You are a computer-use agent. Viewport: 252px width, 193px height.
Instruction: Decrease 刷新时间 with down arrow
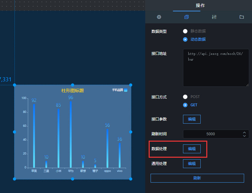tap(244, 136)
